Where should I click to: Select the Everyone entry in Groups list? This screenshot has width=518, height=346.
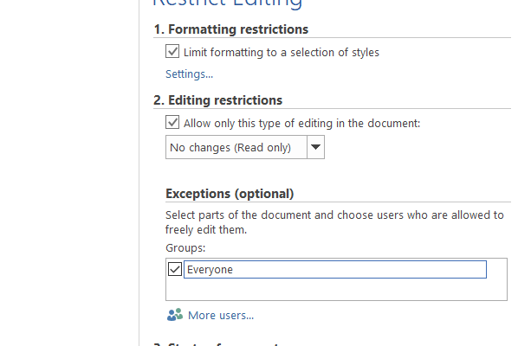point(335,270)
